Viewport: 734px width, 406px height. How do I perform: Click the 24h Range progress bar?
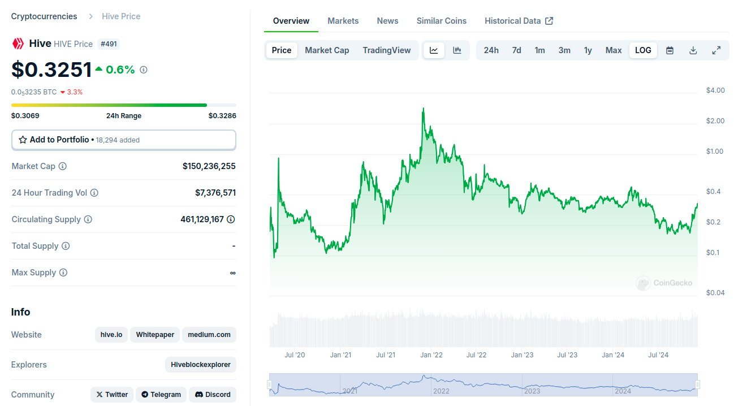point(124,105)
